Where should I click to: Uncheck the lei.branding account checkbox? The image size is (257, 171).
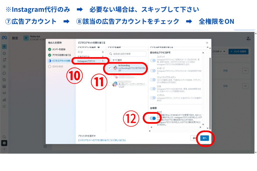pyautogui.click(x=110, y=68)
